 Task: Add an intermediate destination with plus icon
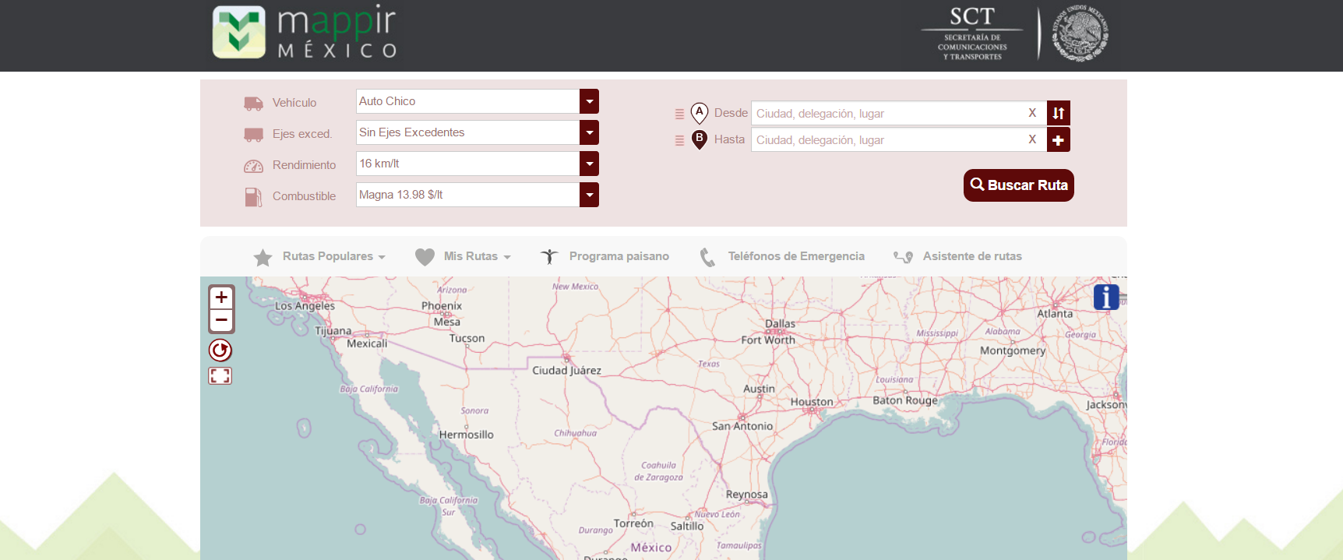[1058, 140]
